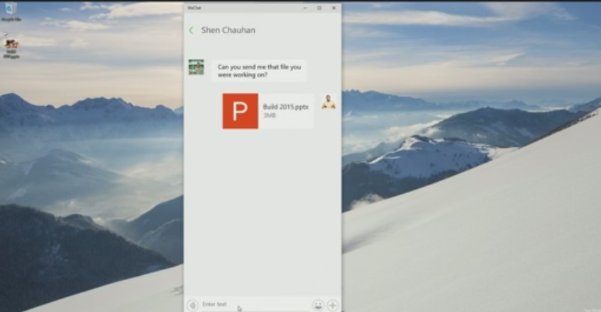601x312 pixels.
Task: Open the emoji smiley picker
Action: coord(318,305)
